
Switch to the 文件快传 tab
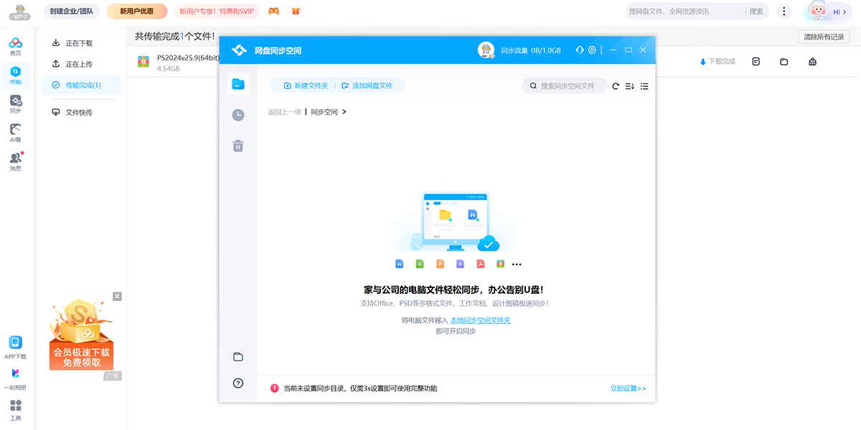tap(81, 111)
